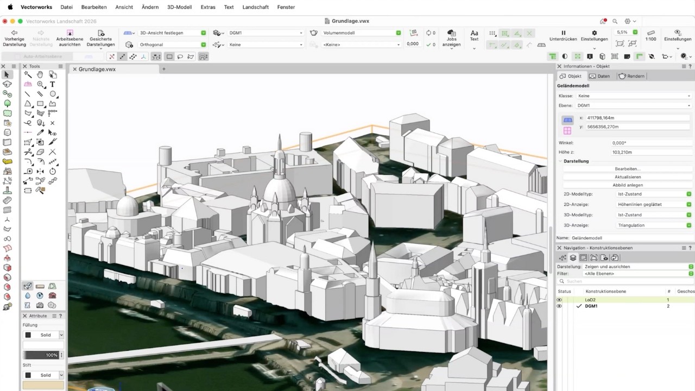The width and height of the screenshot is (695, 391).
Task: Switch to the Rendern tab
Action: [631, 76]
